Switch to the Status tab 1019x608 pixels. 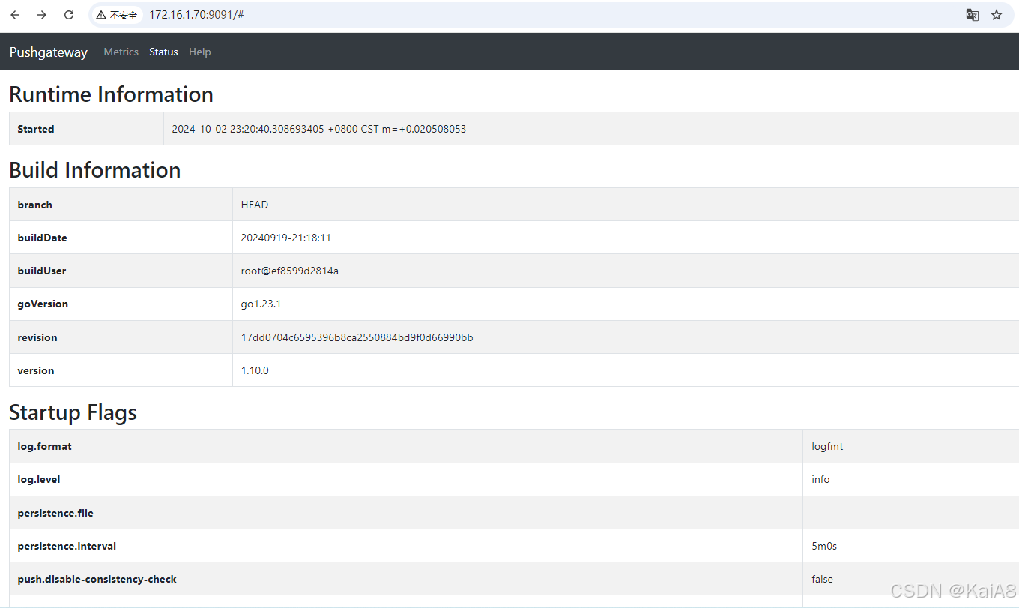(x=163, y=52)
